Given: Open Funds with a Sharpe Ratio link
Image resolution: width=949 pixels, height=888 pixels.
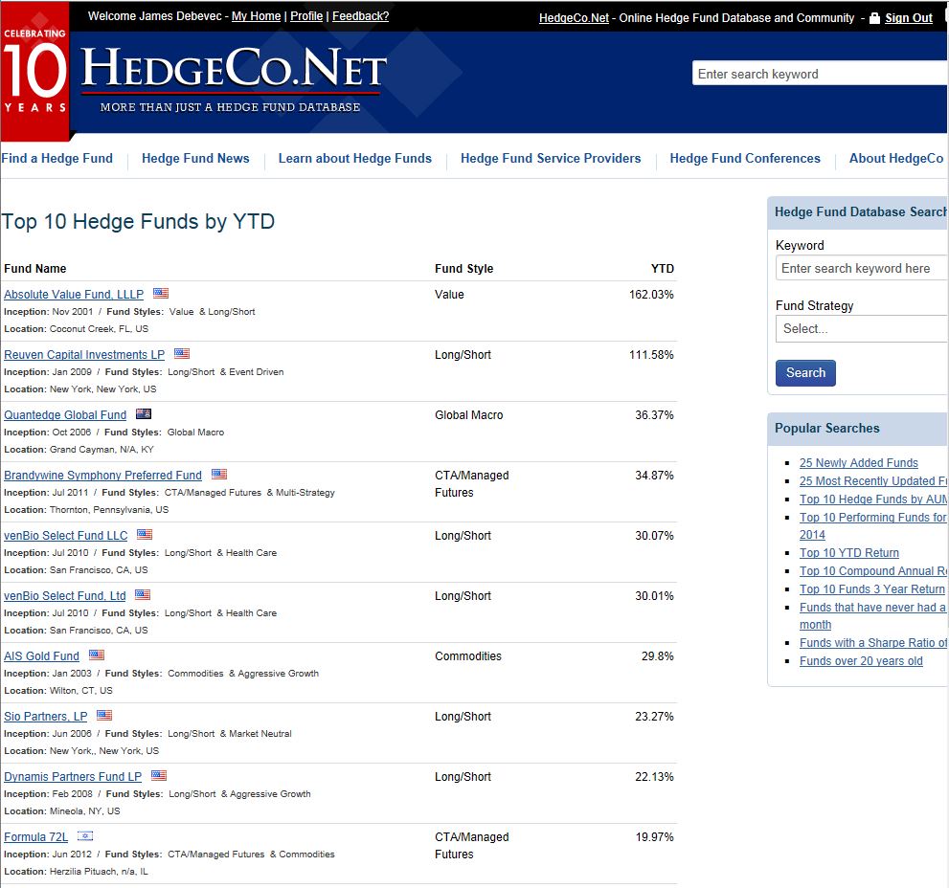Looking at the screenshot, I should (872, 643).
